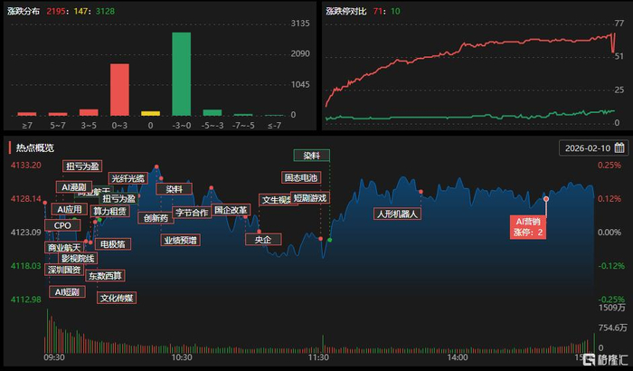The width and height of the screenshot is (633, 371).
Task: Click the 4112.98 price axis value
Action: click(x=26, y=300)
